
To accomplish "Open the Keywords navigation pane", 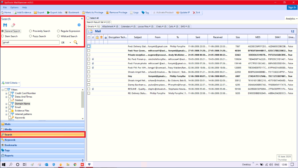I will 43,140.
